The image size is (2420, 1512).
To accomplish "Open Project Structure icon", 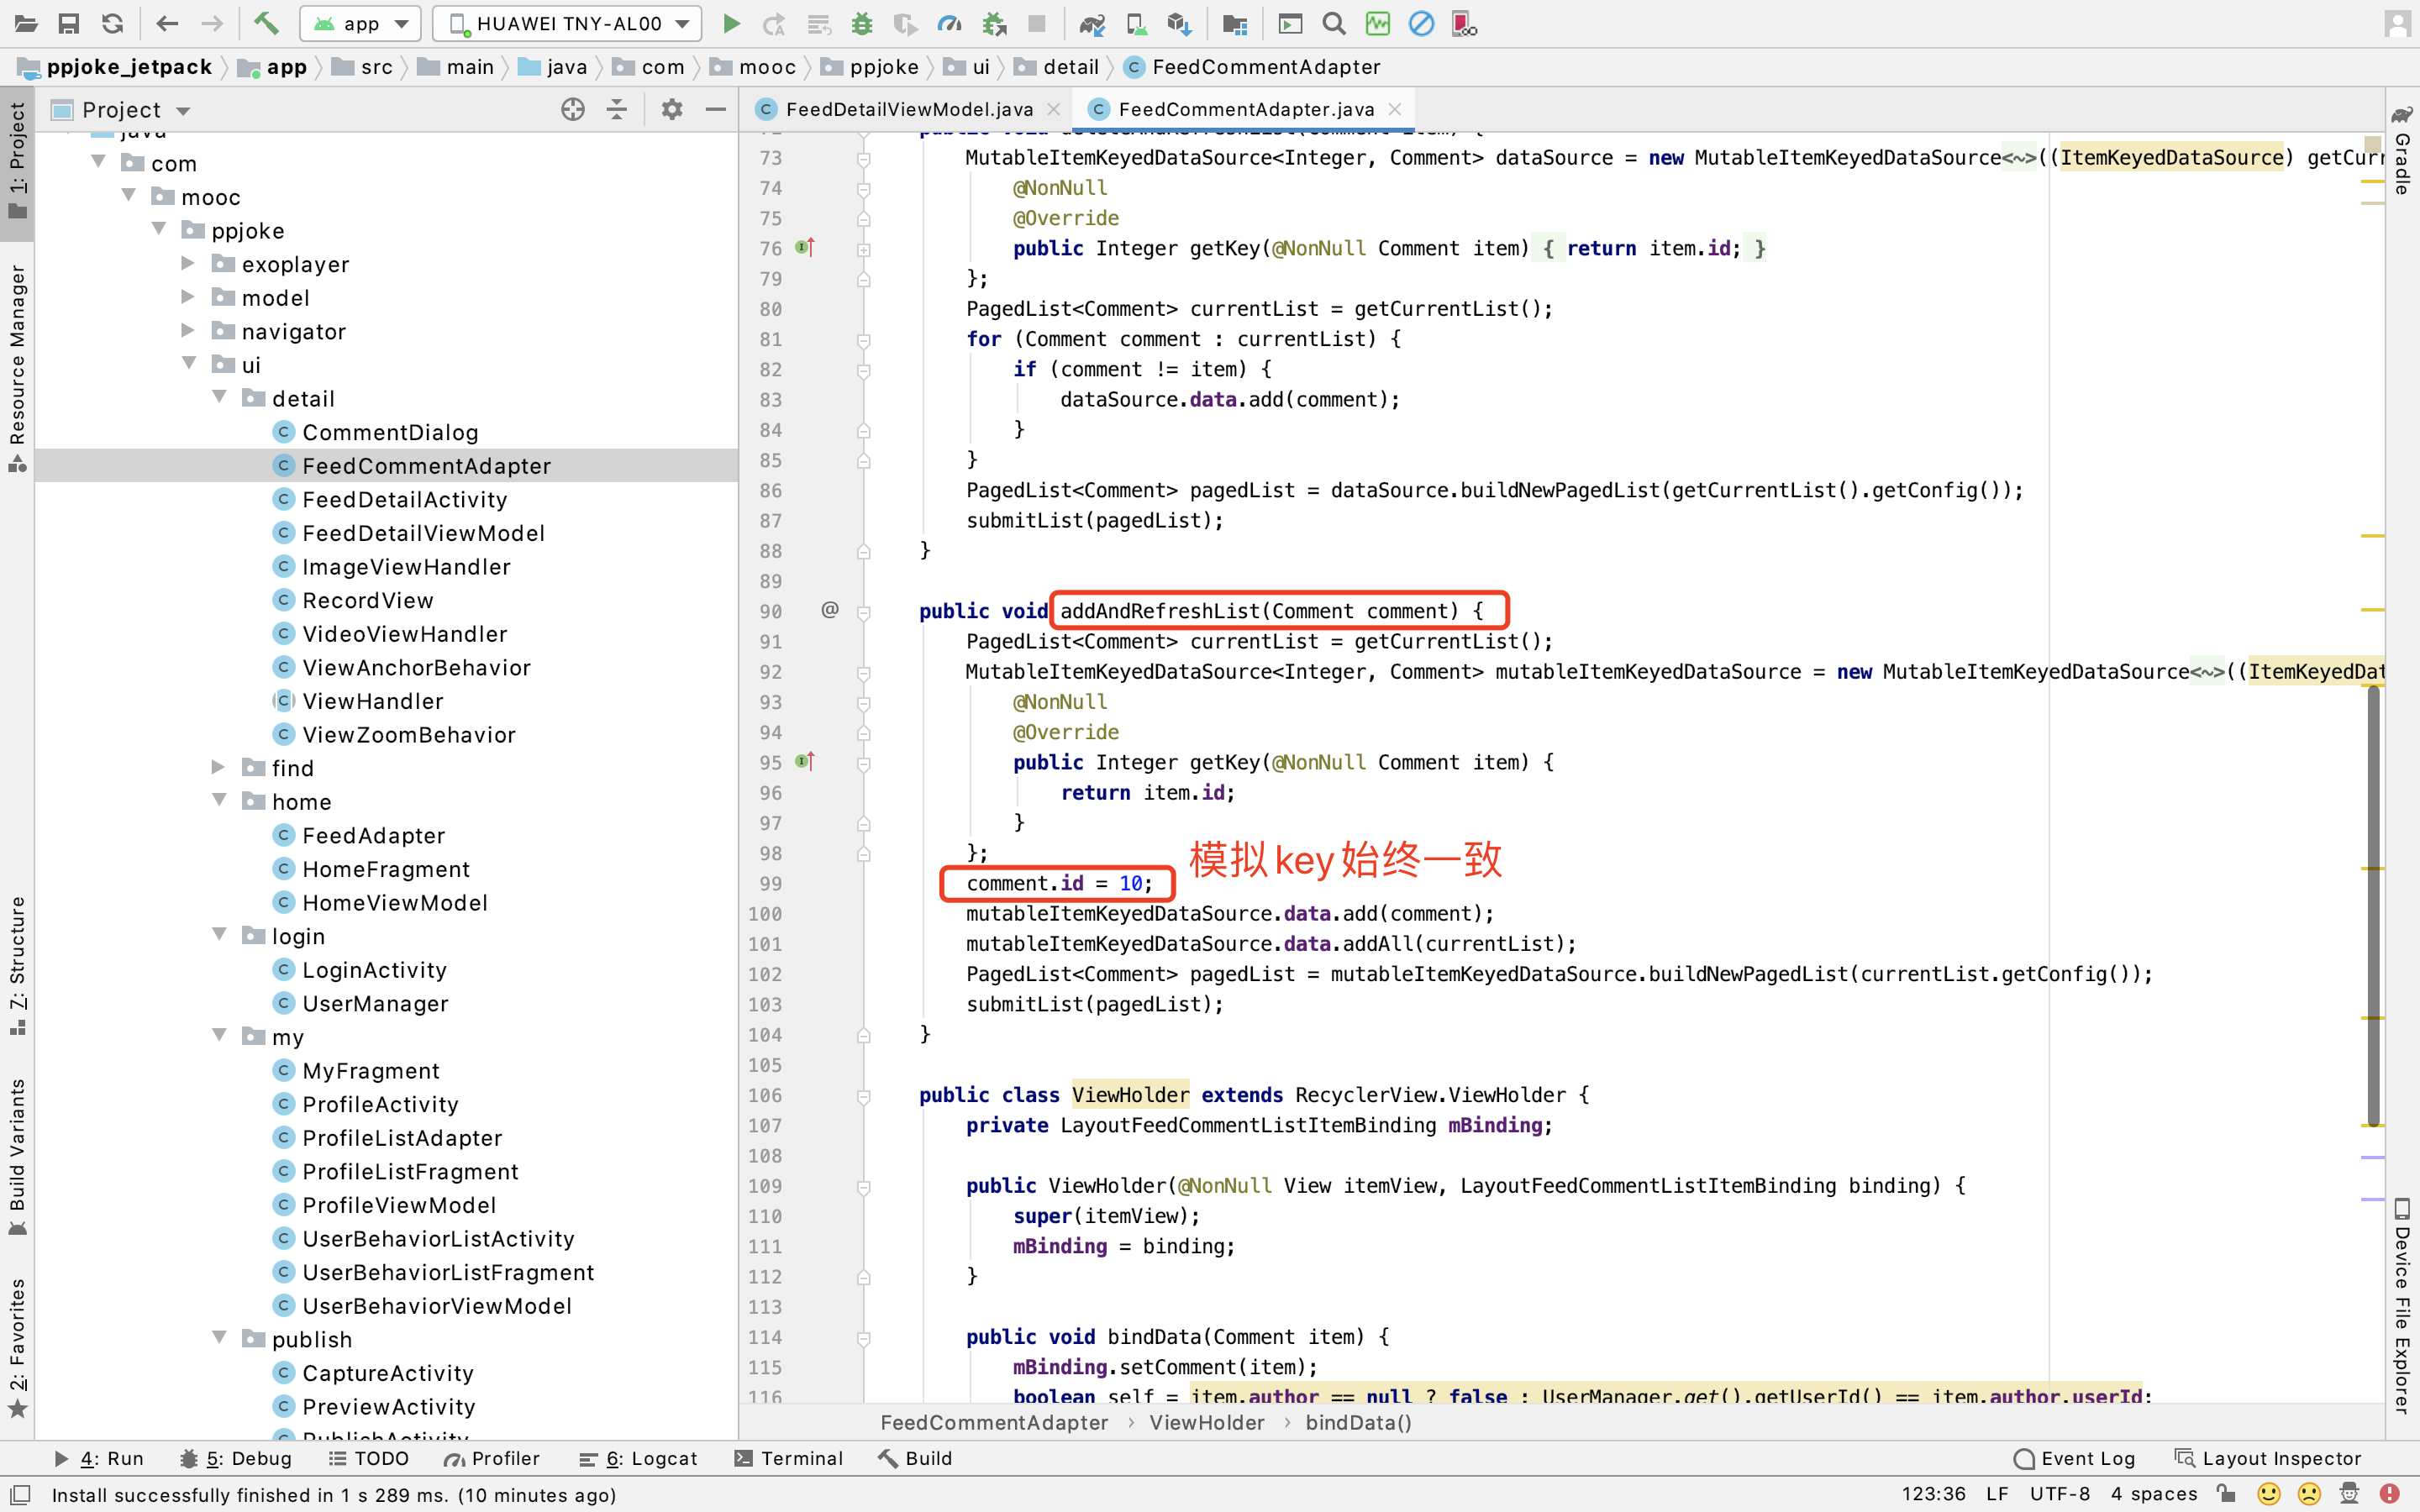I will pos(1235,23).
